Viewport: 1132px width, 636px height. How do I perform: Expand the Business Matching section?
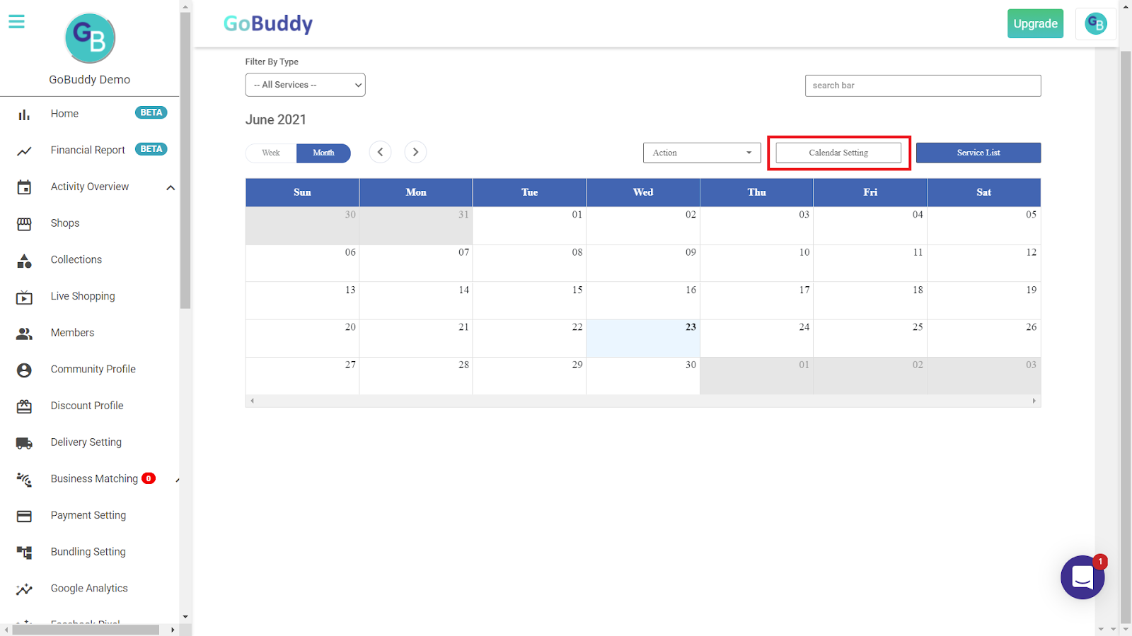pos(177,480)
